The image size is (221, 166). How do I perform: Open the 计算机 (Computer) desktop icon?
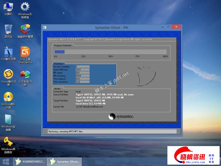pyautogui.click(x=8, y=8)
